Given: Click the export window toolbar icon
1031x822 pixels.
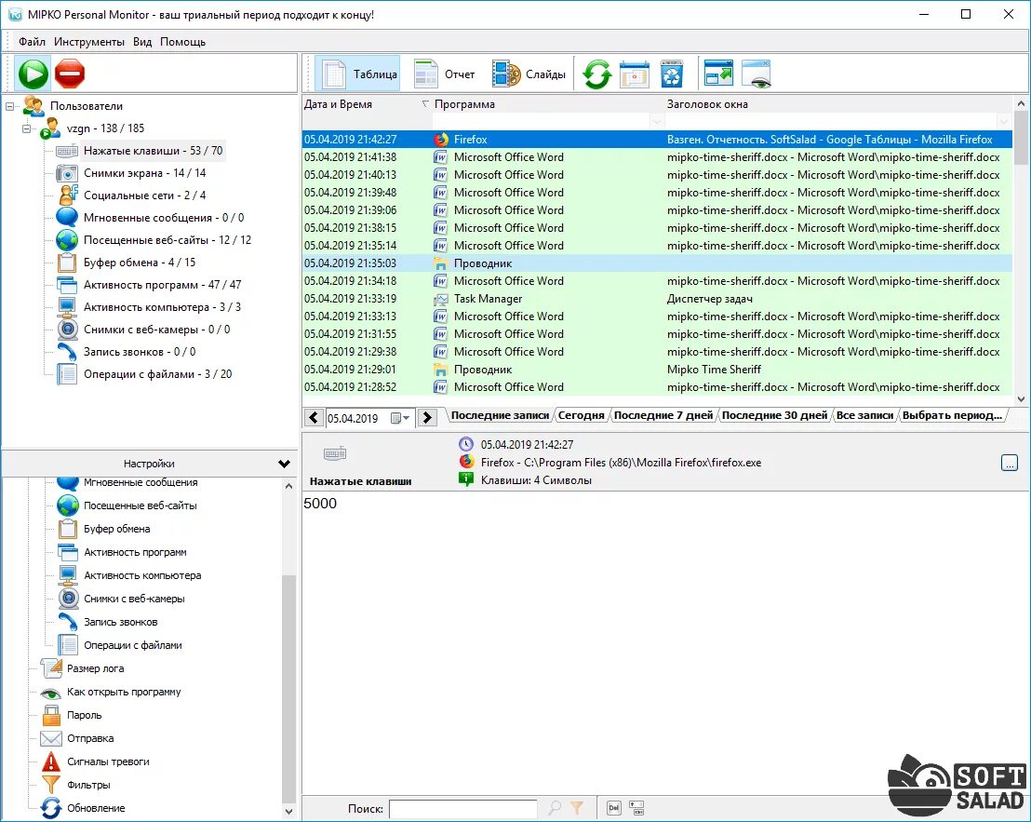Looking at the screenshot, I should 718,73.
